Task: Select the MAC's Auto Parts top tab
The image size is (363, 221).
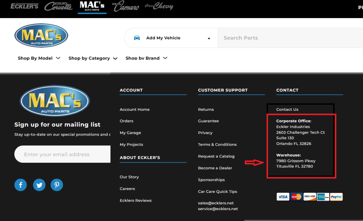Action: click(92, 7)
